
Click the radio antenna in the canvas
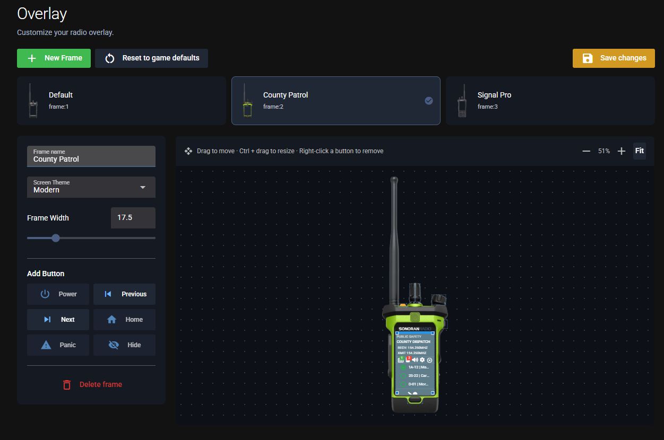(x=394, y=241)
